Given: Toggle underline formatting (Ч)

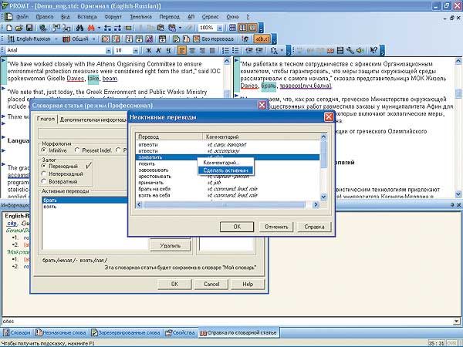Looking at the screenshot, I should [x=168, y=50].
